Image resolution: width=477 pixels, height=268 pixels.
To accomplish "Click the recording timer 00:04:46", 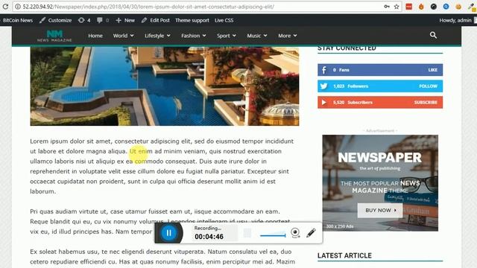I will point(209,237).
